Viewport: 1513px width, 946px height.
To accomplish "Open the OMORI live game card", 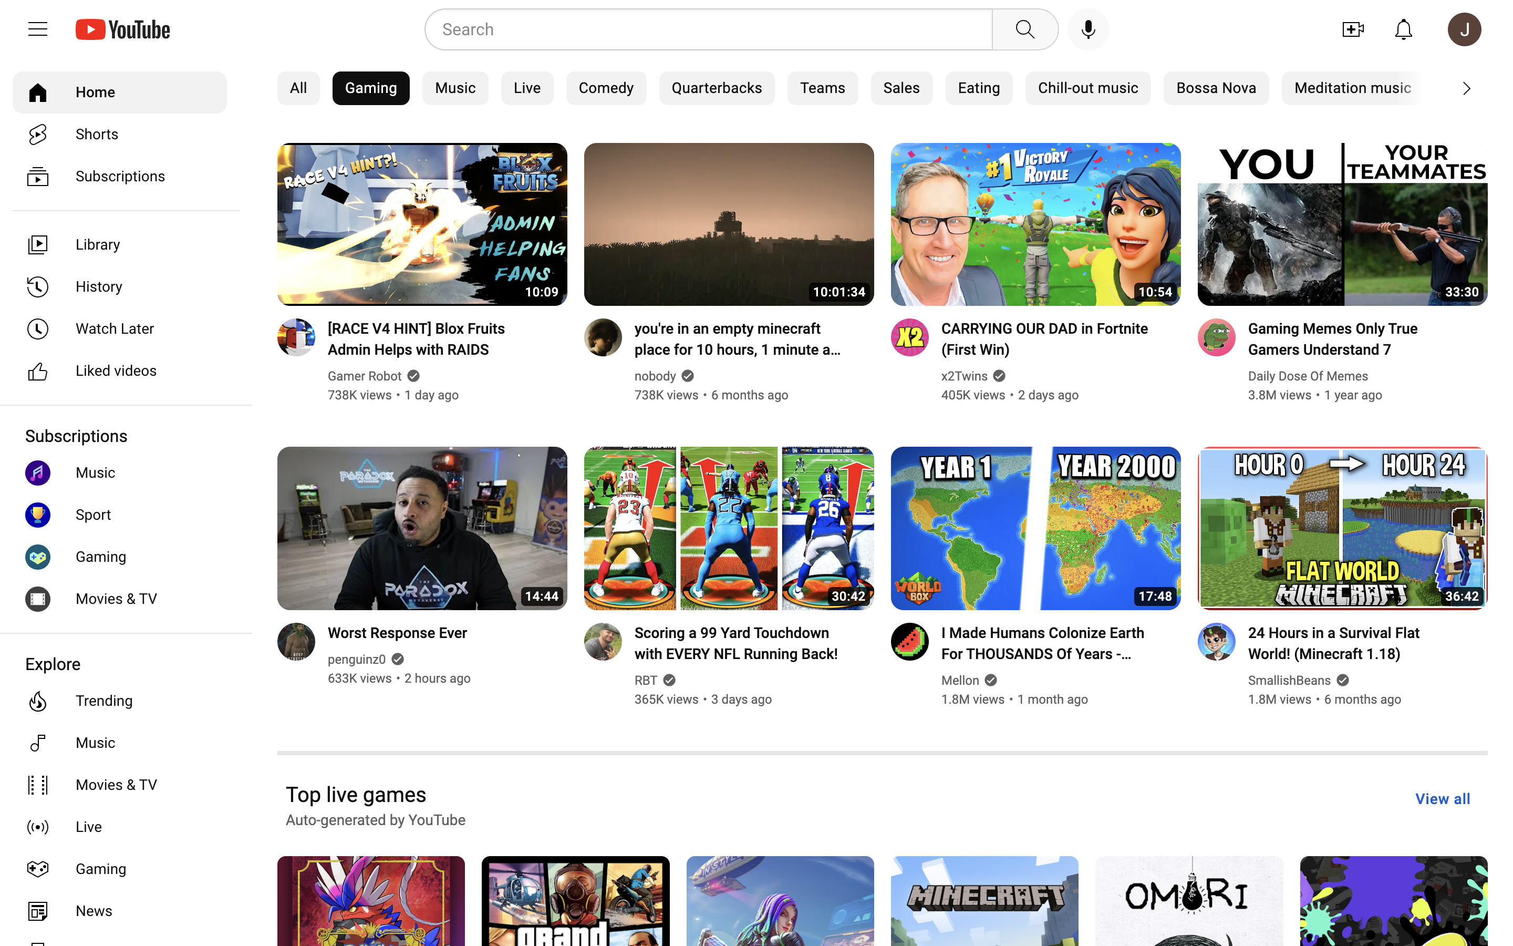I will coord(1188,901).
